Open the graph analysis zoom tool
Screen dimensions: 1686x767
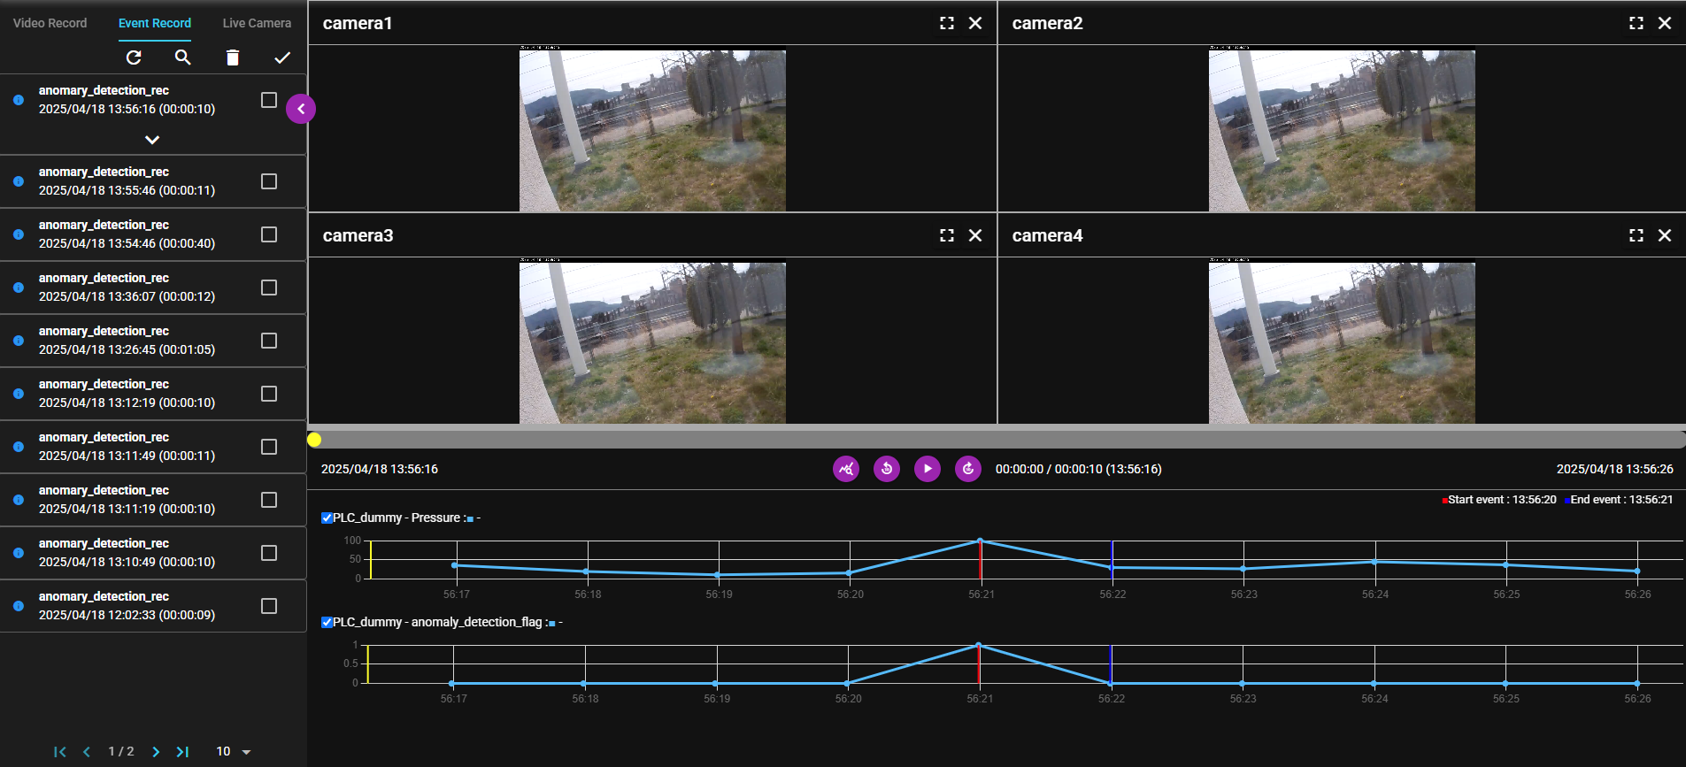click(846, 469)
